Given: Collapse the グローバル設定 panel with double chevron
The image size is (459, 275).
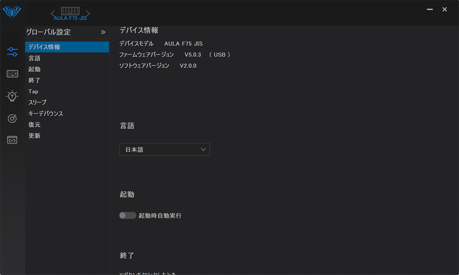Looking at the screenshot, I should click(x=103, y=32).
